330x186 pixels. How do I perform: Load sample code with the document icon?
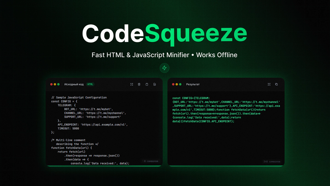(x=154, y=84)
